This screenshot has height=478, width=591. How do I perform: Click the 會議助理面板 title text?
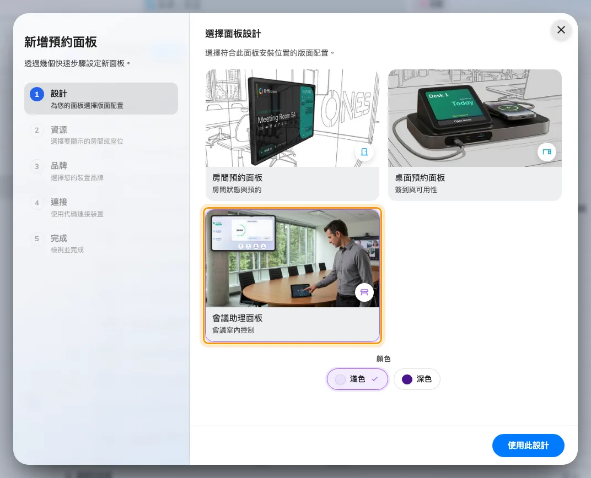pos(238,318)
